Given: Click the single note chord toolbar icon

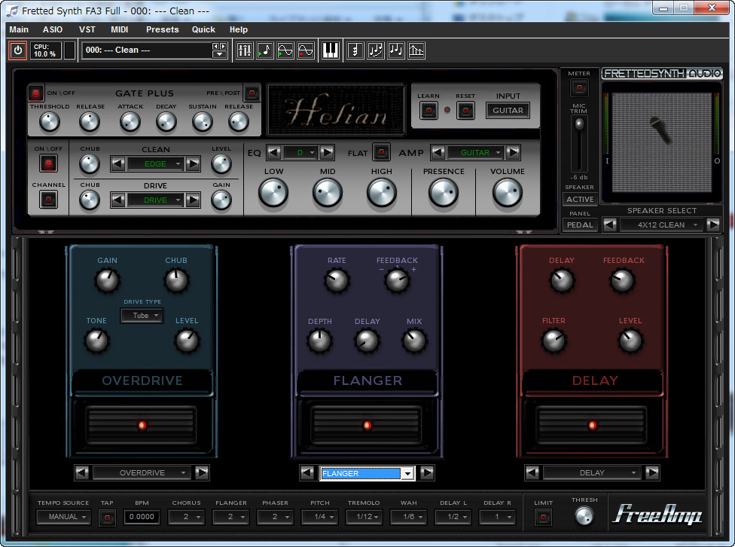Looking at the screenshot, I should tap(355, 50).
